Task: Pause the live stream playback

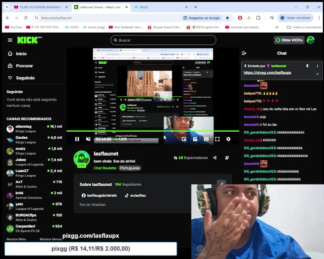Action: click(x=77, y=139)
